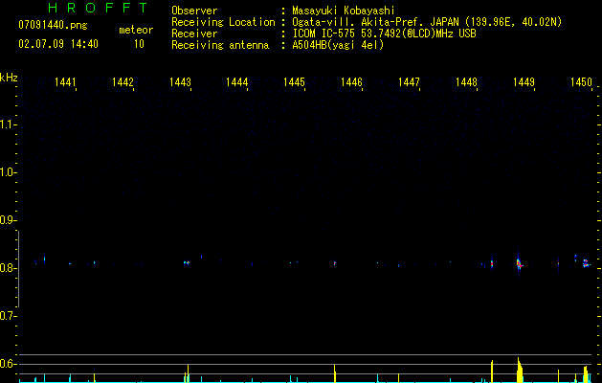
Task: Click the gray vertical frequency range bar at left
Action: tap(19, 269)
